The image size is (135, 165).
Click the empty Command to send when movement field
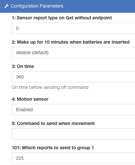[73, 134]
